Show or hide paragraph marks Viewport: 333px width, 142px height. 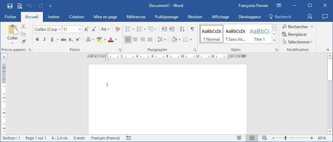192,29
